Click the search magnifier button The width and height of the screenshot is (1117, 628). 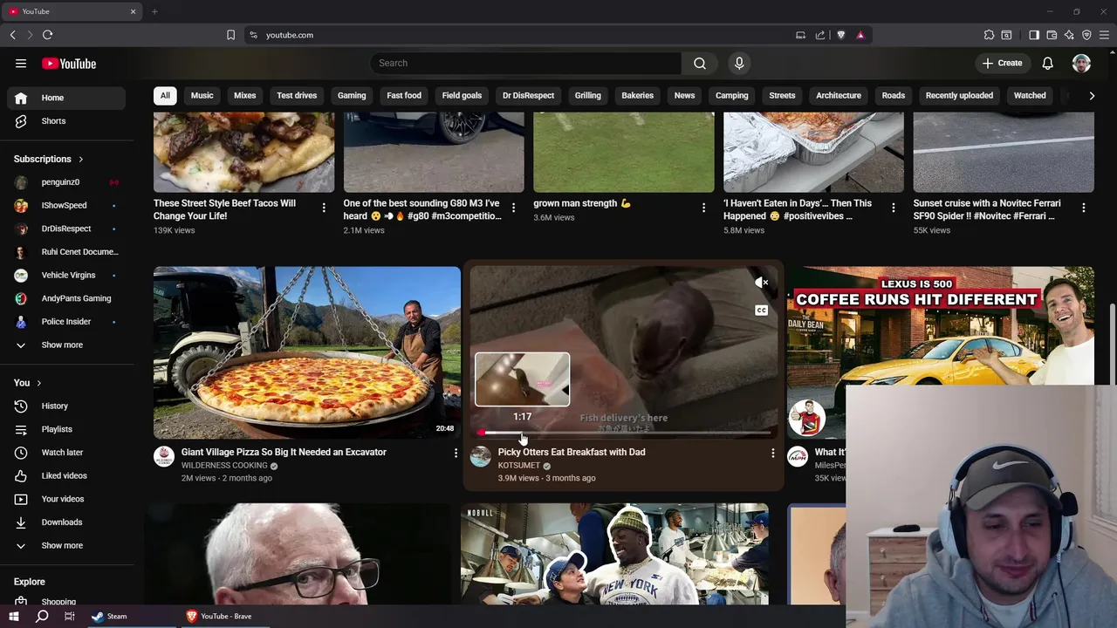coord(700,63)
